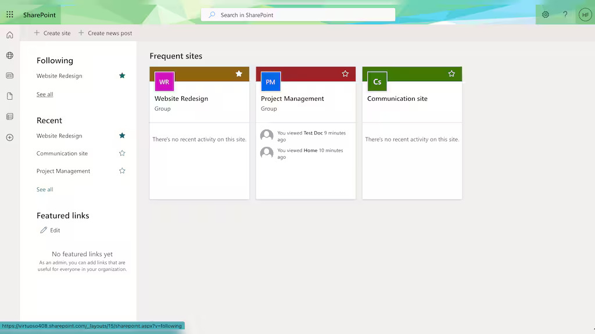This screenshot has width=595, height=334.
Task: Open the app launcher waffle icon
Action: tap(10, 14)
